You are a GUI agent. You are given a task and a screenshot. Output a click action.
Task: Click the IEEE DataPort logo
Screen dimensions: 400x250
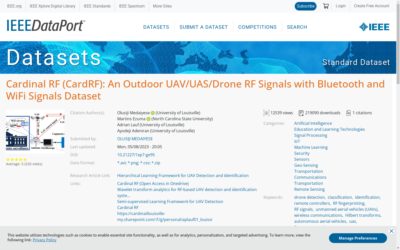pyautogui.click(x=46, y=25)
